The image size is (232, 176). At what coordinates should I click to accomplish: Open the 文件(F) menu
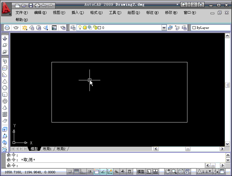22,13
